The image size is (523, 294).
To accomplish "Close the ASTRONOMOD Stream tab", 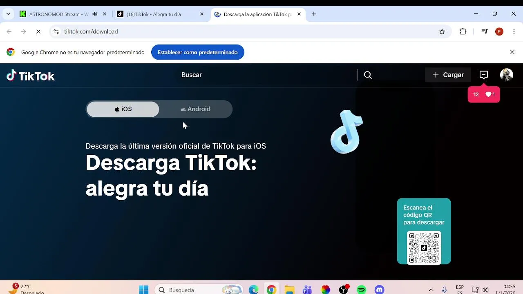I will point(105,14).
